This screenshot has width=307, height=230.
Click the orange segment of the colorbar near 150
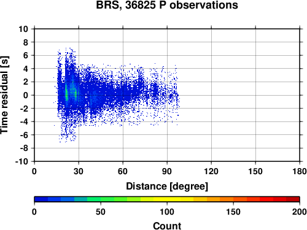(x=233, y=199)
